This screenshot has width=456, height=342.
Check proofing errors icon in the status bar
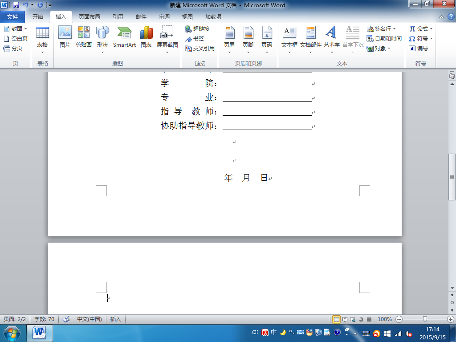pyautogui.click(x=66, y=319)
